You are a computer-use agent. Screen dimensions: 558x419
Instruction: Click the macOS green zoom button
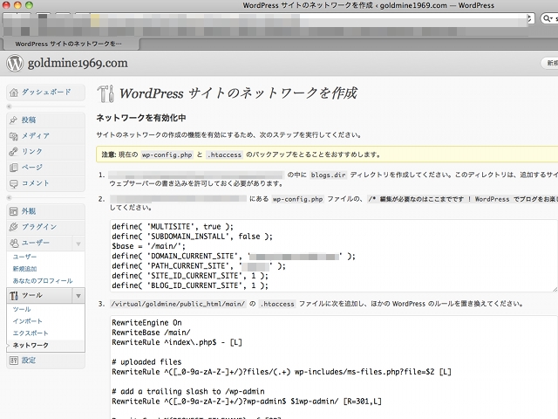pos(29,5)
